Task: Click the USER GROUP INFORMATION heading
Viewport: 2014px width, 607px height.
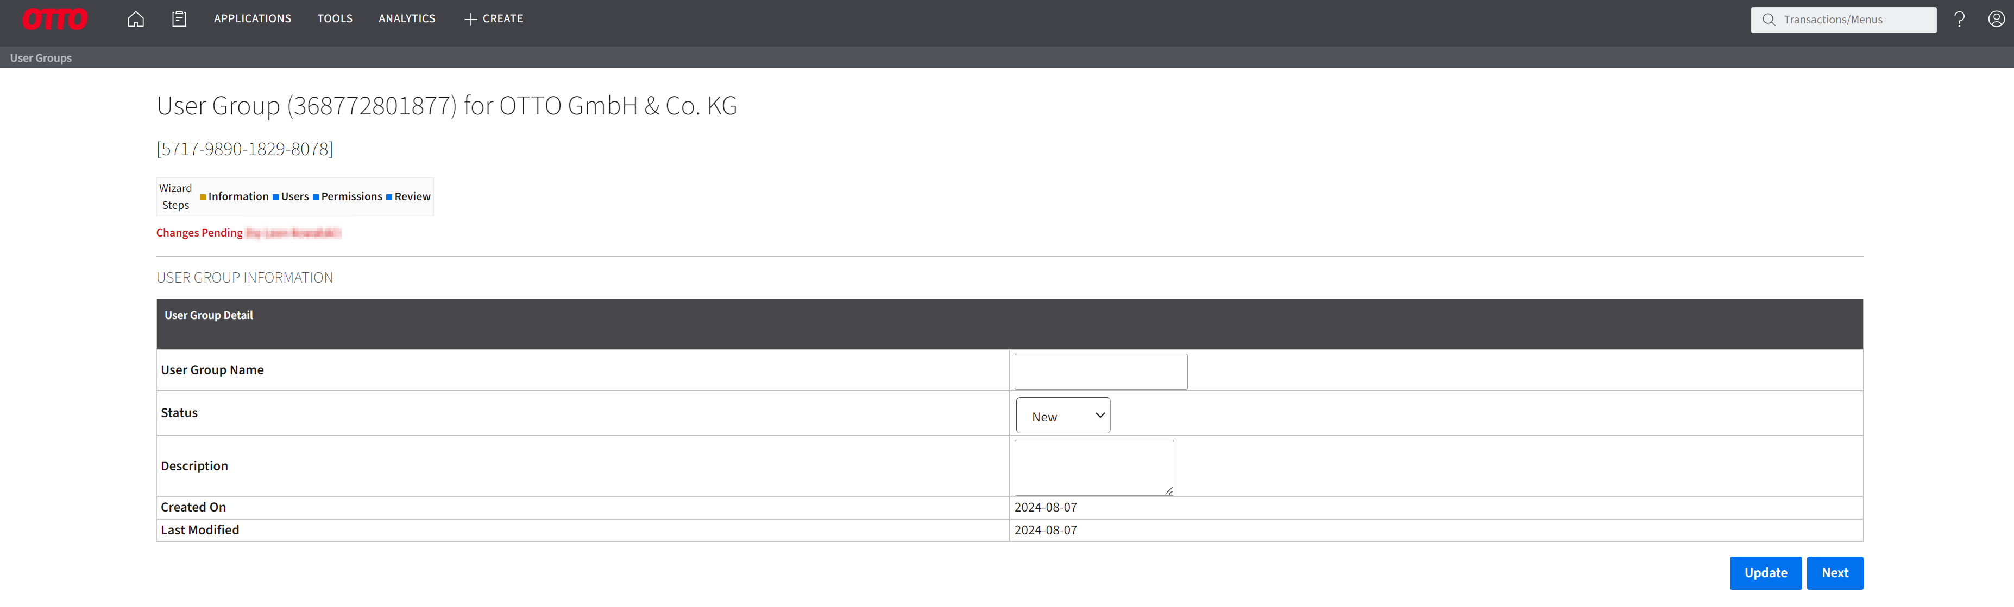Action: pyautogui.click(x=245, y=278)
